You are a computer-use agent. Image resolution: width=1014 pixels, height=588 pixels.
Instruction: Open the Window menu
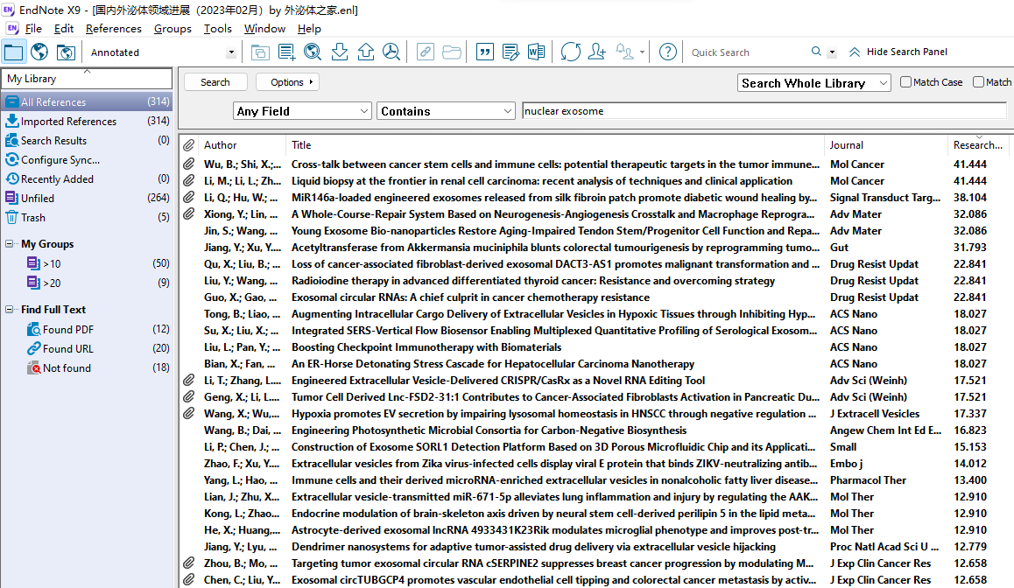(x=264, y=28)
